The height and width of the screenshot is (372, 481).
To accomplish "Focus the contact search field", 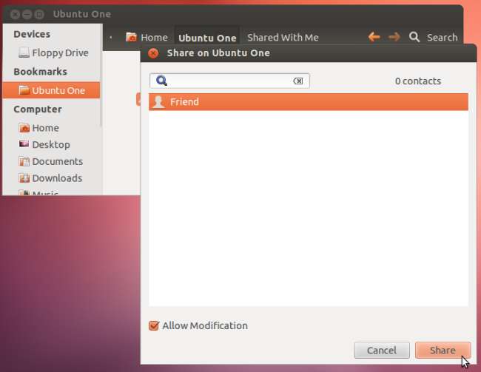I will (229, 81).
